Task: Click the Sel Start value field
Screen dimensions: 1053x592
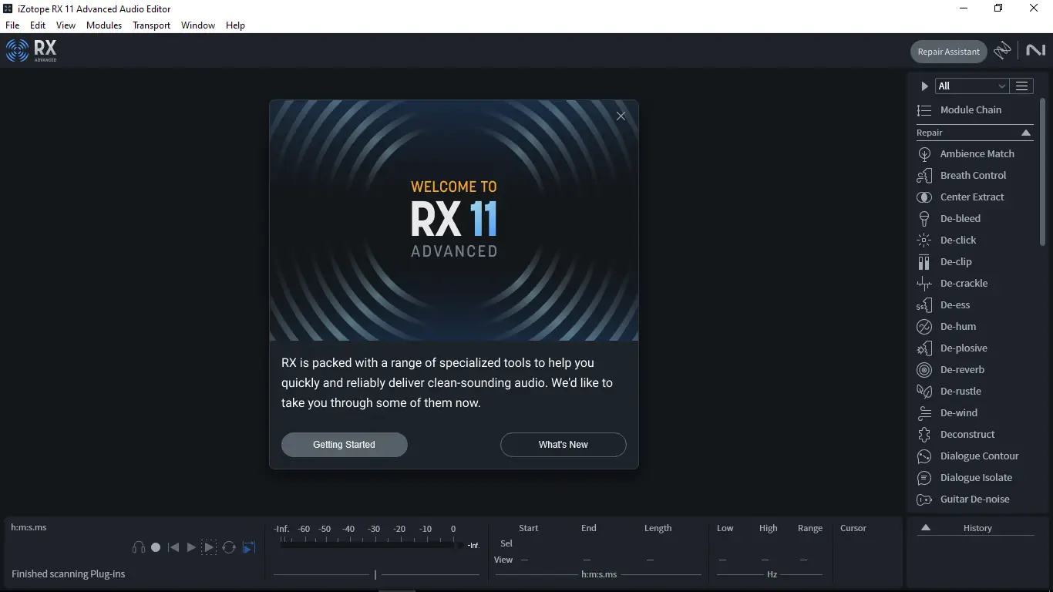Action: (528, 543)
